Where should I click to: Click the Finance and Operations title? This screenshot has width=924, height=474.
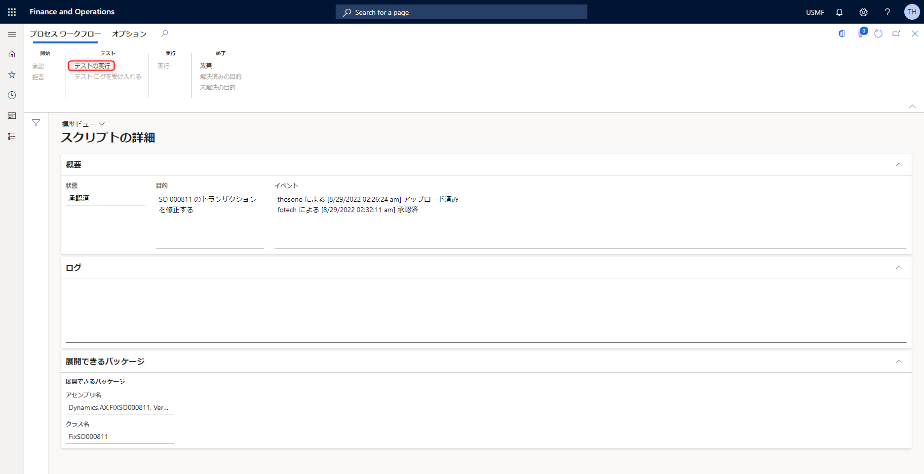click(72, 12)
